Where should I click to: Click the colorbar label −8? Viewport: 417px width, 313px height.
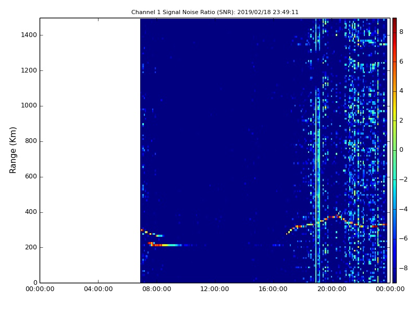click(x=403, y=268)
